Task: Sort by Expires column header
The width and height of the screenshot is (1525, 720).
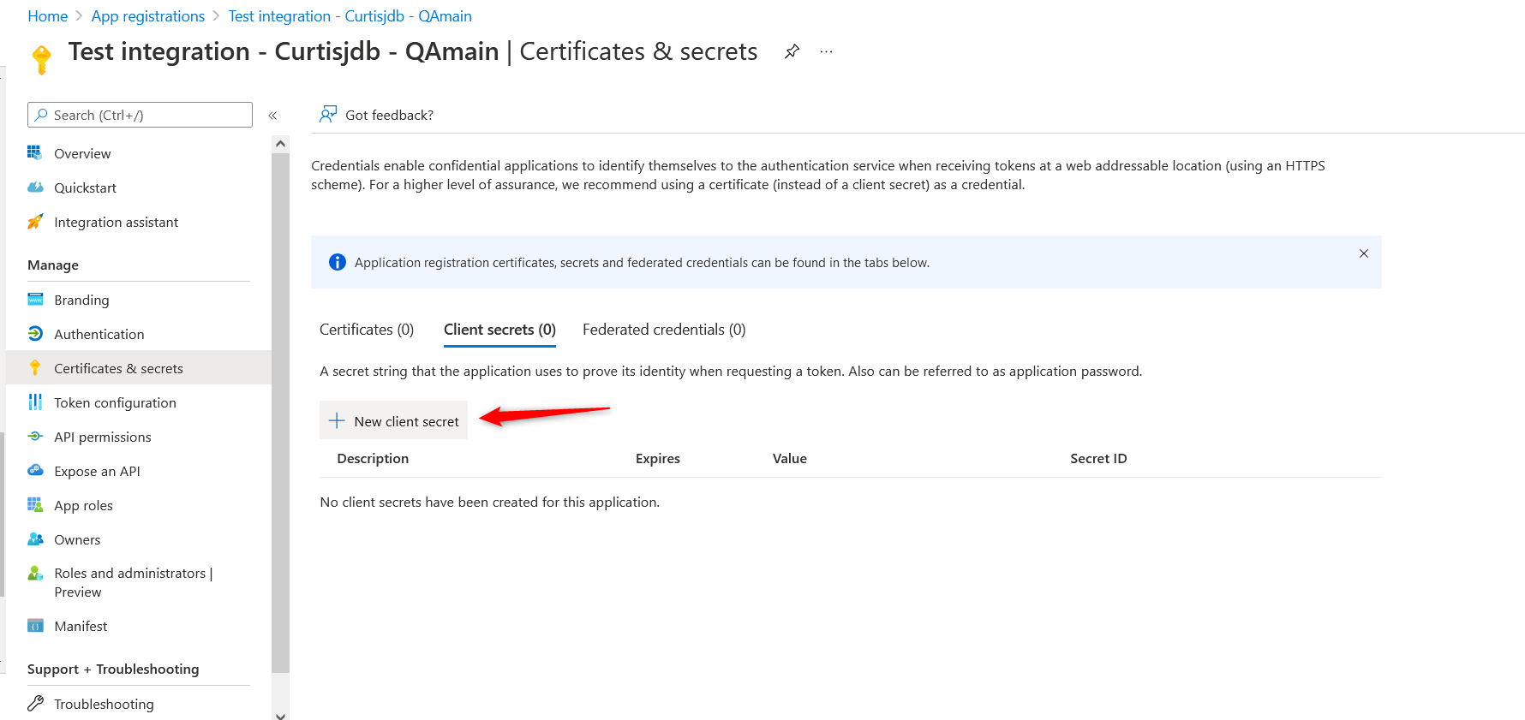Action: (658, 459)
